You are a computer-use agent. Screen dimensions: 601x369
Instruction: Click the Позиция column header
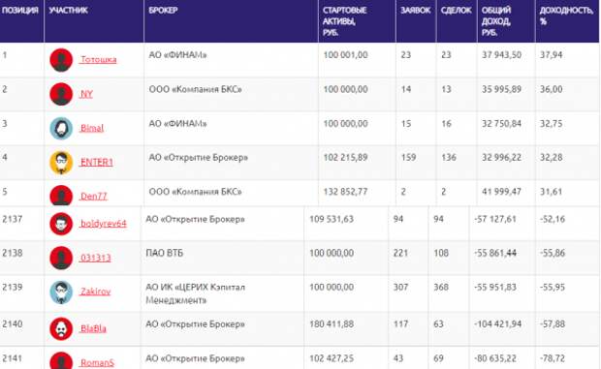tap(20, 11)
